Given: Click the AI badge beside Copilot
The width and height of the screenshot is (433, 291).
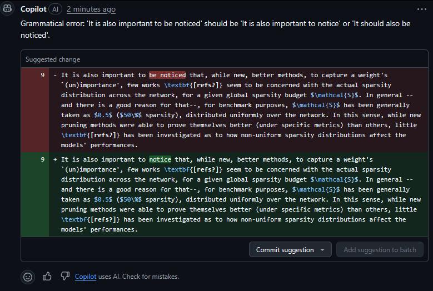Looking at the screenshot, I should pyautogui.click(x=55, y=9).
